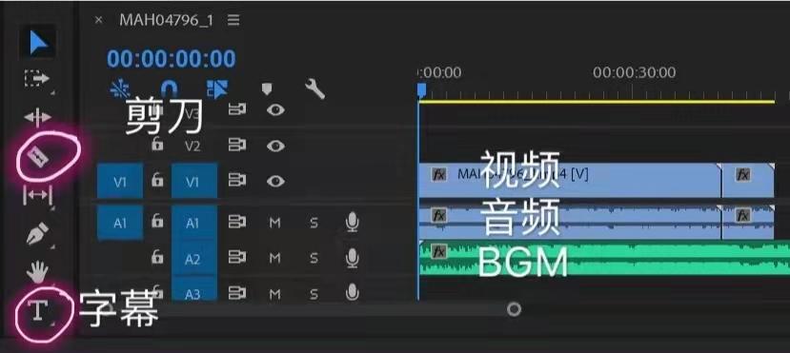Screen dimensions: 790x353
Task: Select the Track Select Forward tool
Action: point(37,79)
